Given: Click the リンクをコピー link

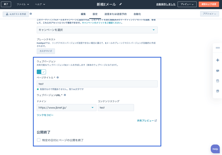Looking at the screenshot, I should (45, 115).
